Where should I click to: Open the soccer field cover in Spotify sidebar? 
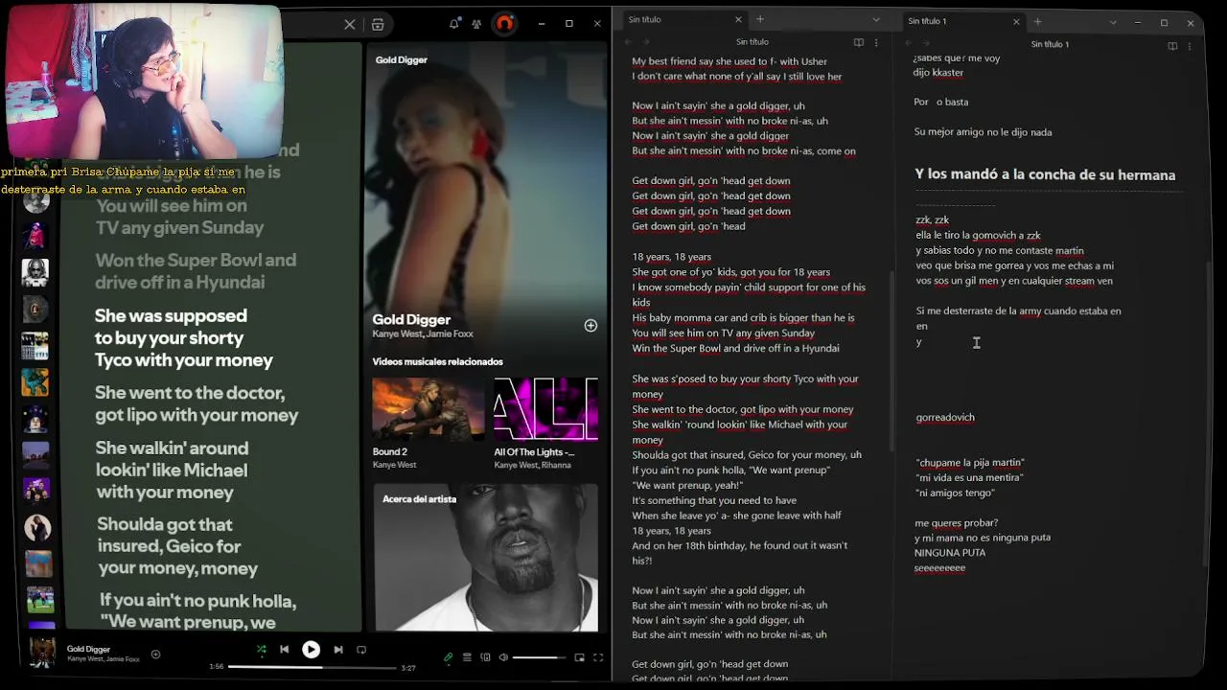pos(39,600)
